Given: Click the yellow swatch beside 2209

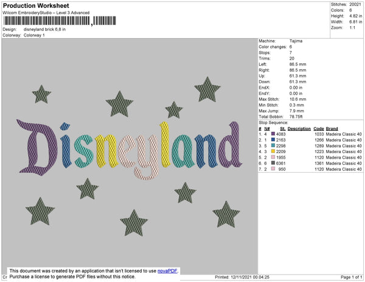Looking at the screenshot, I should click(x=273, y=151).
